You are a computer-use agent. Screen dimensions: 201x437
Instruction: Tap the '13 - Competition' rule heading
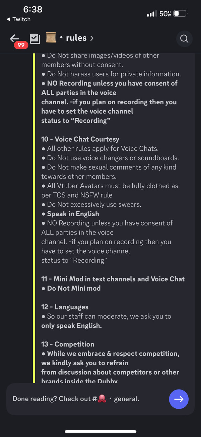[67, 344]
